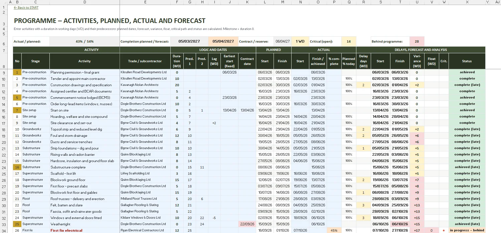Screen dimensions: 501x233
Task: Select the Trade / subcontractor column heading
Action: point(145,61)
